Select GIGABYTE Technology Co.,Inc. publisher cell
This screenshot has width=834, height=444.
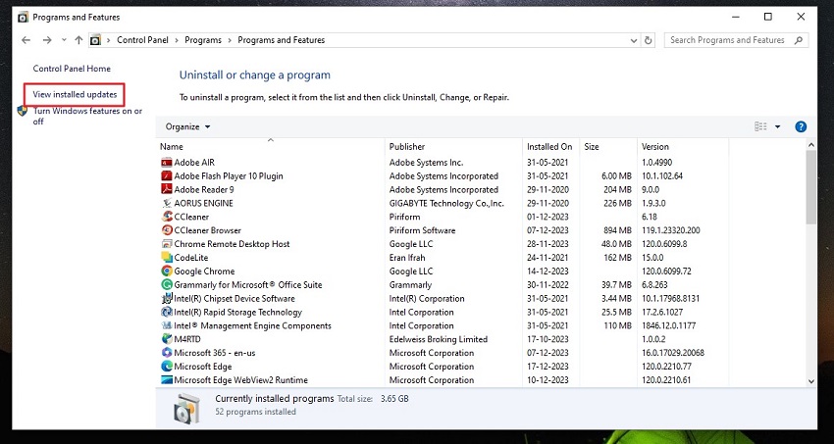point(446,204)
